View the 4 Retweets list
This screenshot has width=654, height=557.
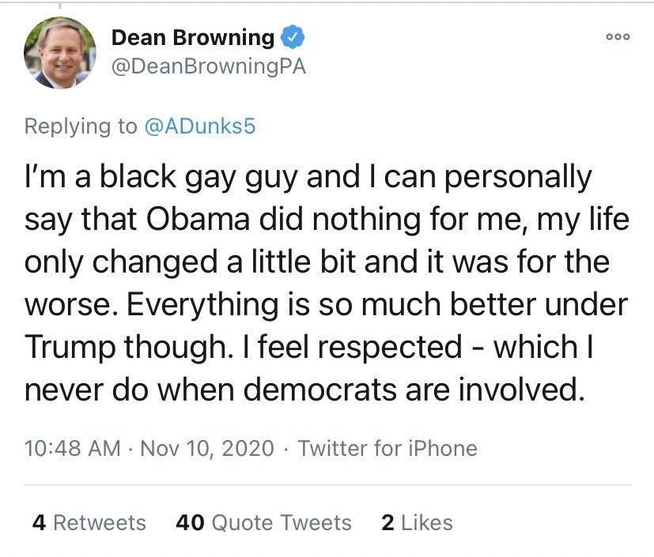pyautogui.click(x=88, y=523)
